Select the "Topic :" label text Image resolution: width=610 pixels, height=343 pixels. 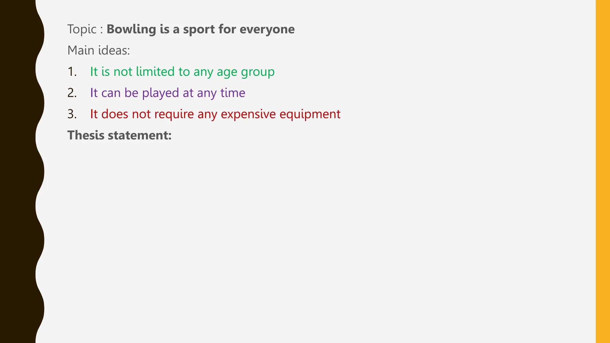coord(85,29)
